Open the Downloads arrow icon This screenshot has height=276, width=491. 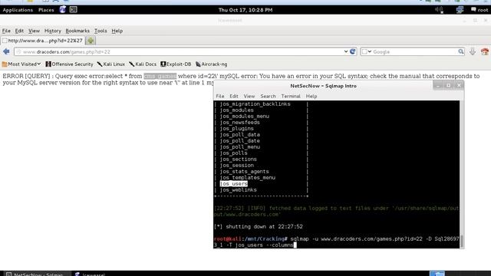click(x=473, y=51)
